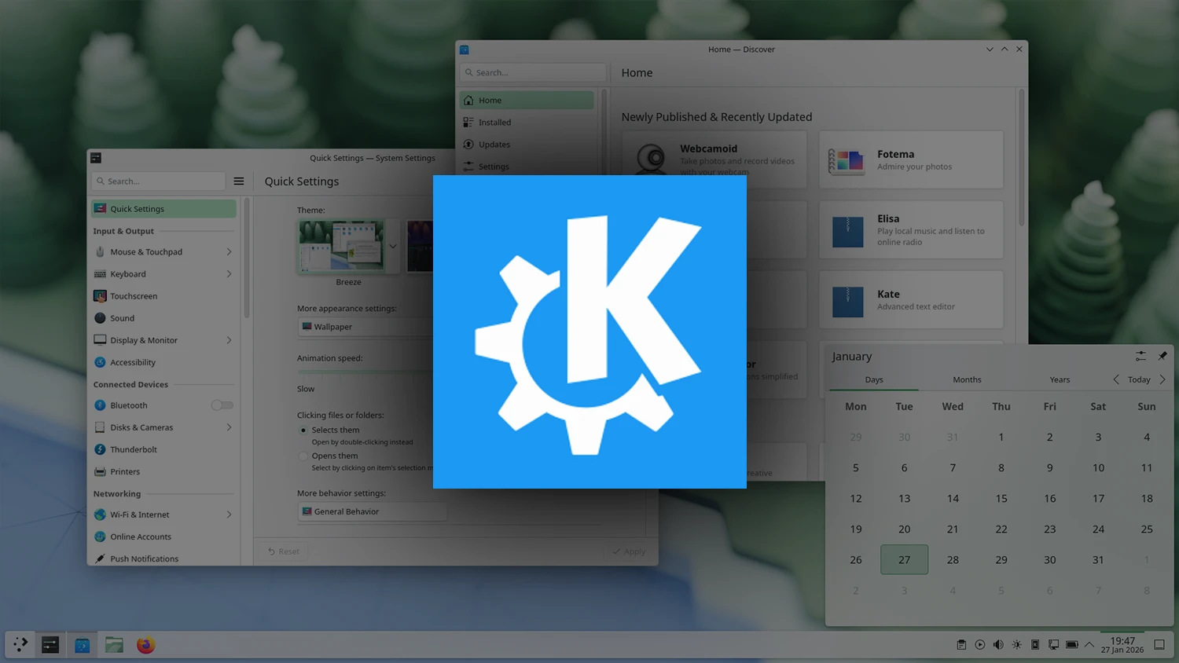Open Updates in Discover sidebar
Viewport: 1179px width, 663px height.
click(x=527, y=145)
